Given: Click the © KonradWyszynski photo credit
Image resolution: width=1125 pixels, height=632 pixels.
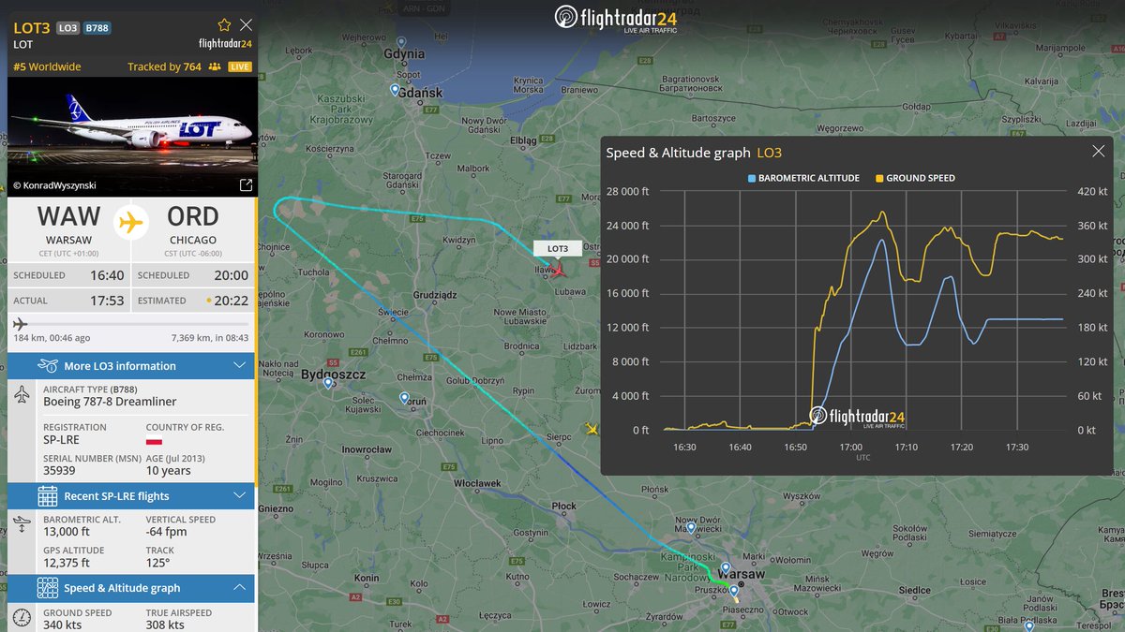Looking at the screenshot, I should pyautogui.click(x=54, y=185).
